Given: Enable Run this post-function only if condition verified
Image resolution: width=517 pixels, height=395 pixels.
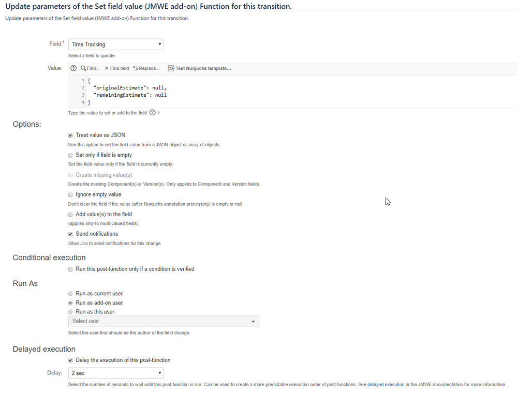Looking at the screenshot, I should (x=70, y=269).
